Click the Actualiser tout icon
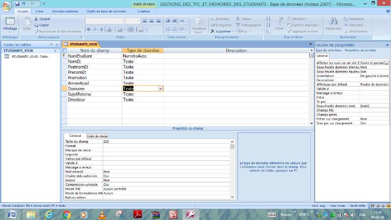Viewport: 391px width, 220px height. (199, 22)
